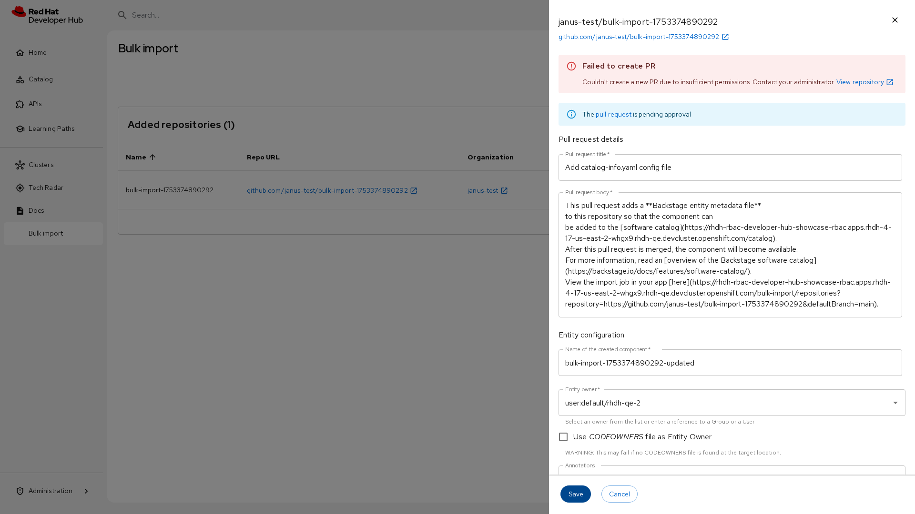The height and width of the screenshot is (514, 915).
Task: Click the Home sidebar icon
Action: (20, 53)
